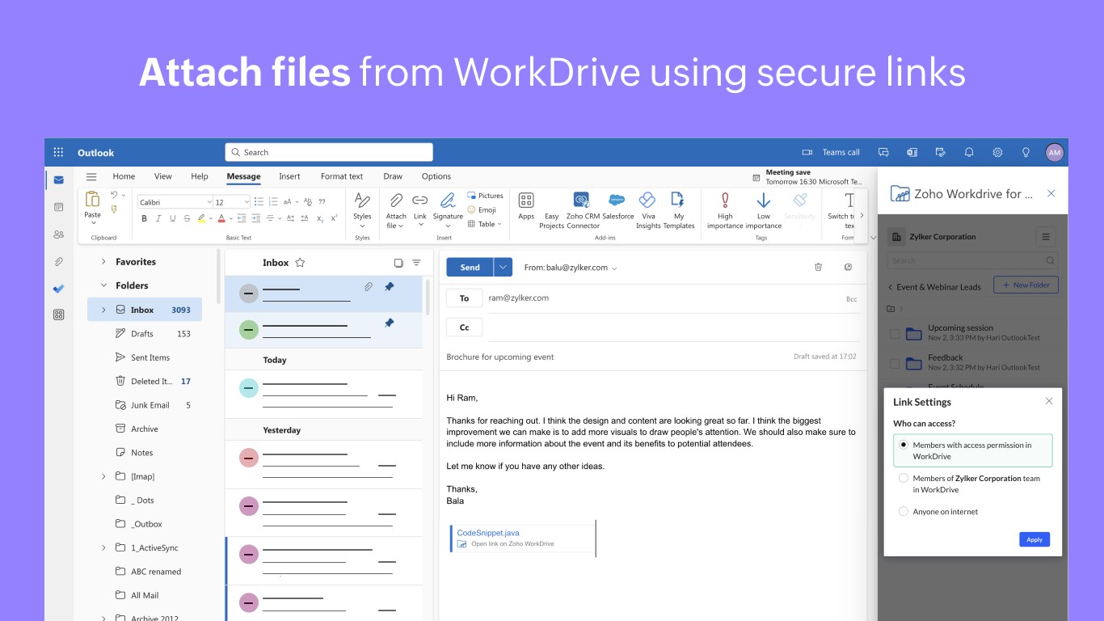Apply bold formatting
The height and width of the screenshot is (621, 1104).
pos(145,218)
